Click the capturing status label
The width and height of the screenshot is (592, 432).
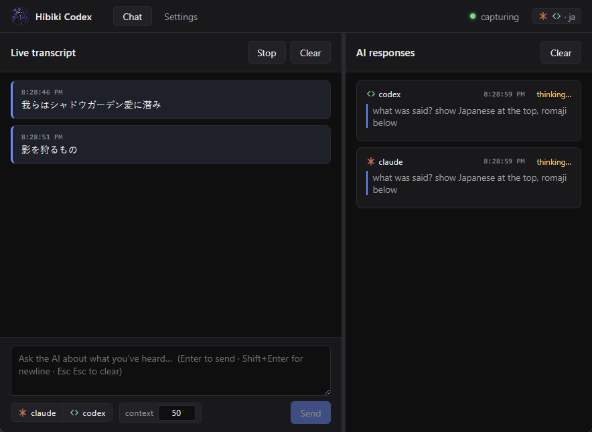tap(500, 17)
